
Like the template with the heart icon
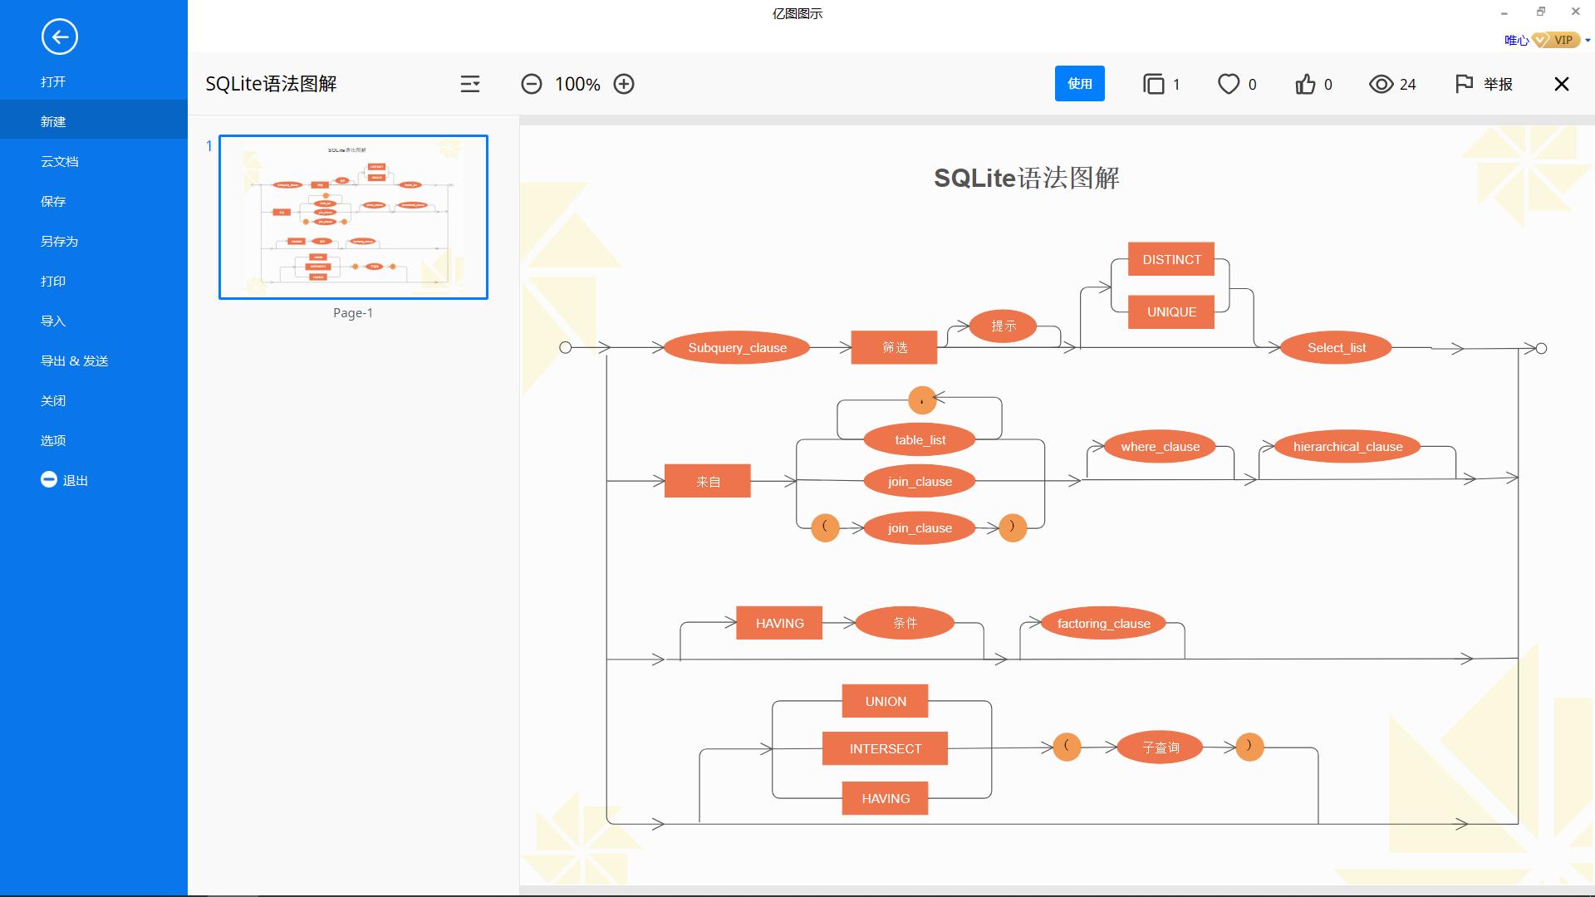1228,84
